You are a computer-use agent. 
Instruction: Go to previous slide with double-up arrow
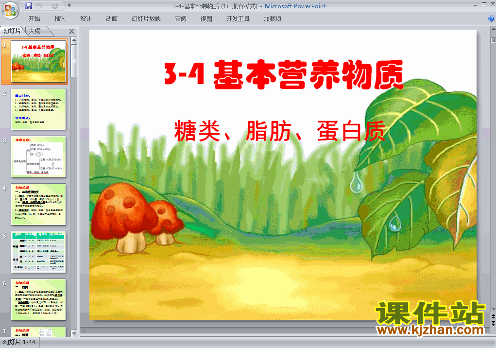click(x=493, y=316)
